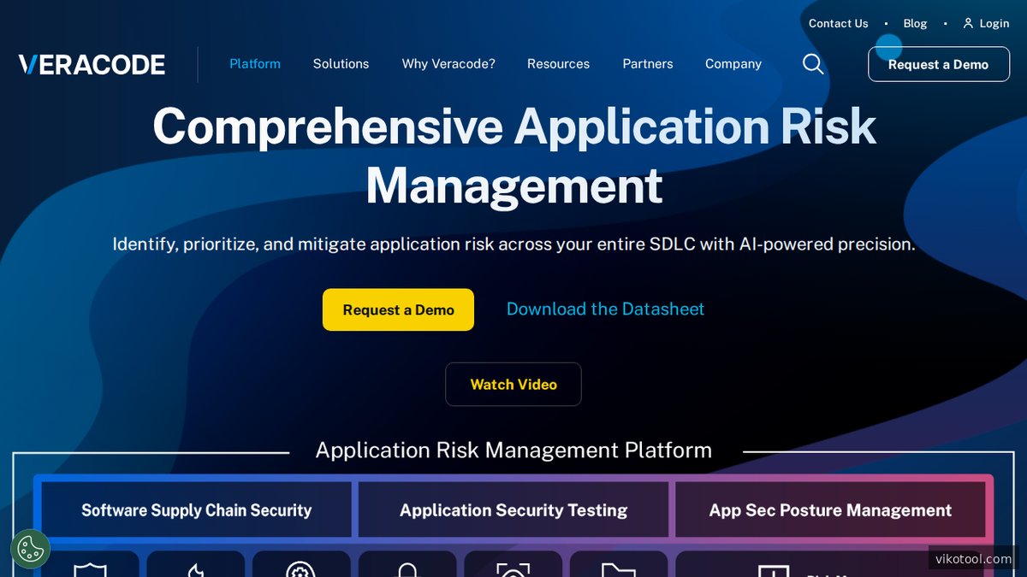Screen dimensions: 1027x577
Task: Select the gear icon tile
Action: pos(301,566)
